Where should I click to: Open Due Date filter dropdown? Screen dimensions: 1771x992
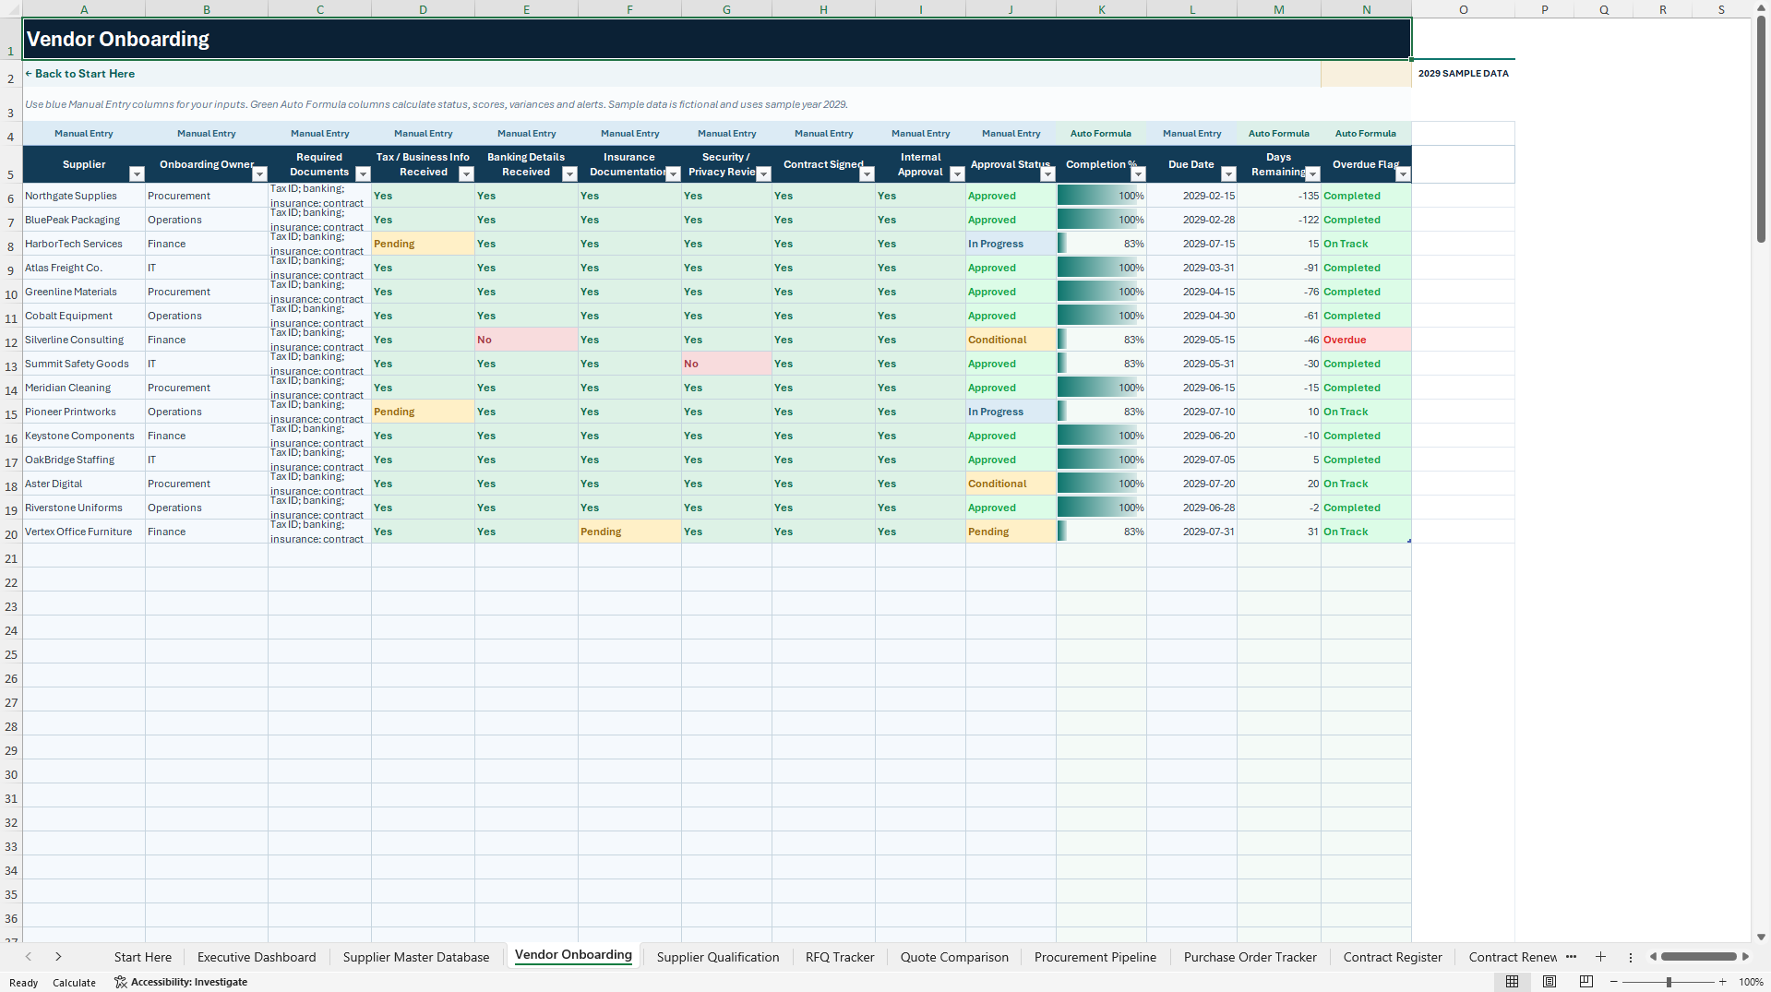[x=1228, y=173]
